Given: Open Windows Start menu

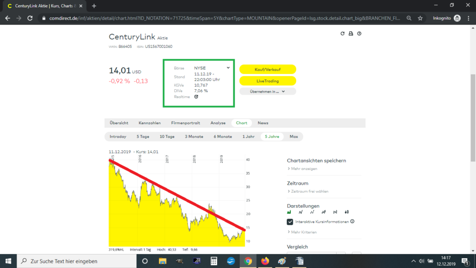Looking at the screenshot, I should (8, 261).
